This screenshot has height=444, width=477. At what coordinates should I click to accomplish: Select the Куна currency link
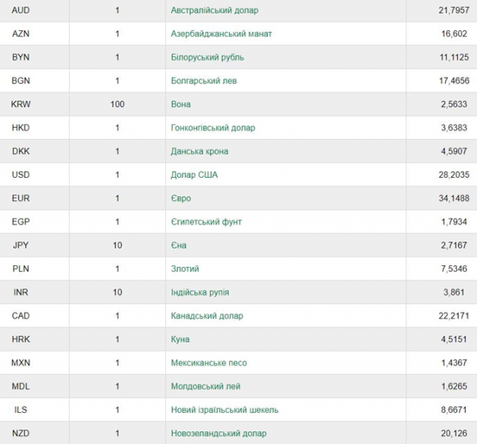(180, 339)
